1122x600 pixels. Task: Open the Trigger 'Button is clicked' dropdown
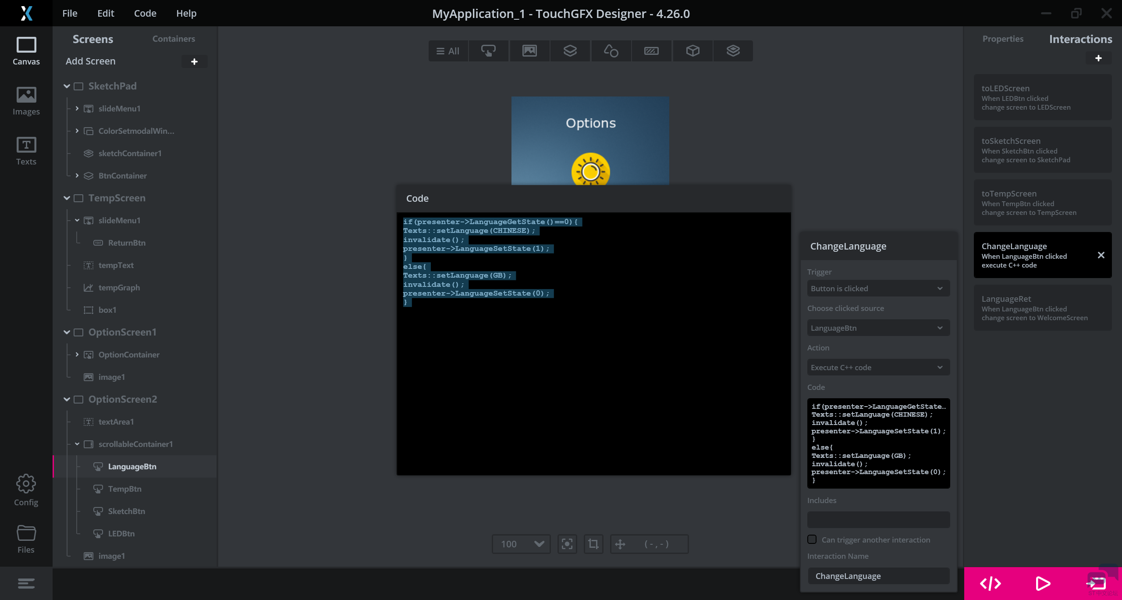pyautogui.click(x=878, y=288)
